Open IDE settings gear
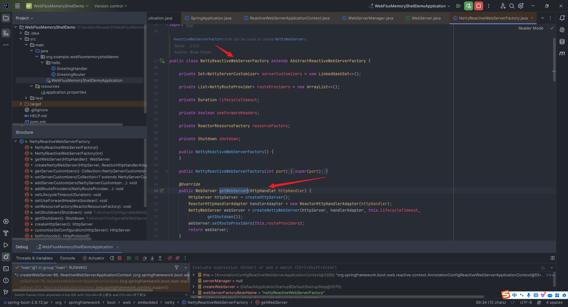 tap(521, 6)
